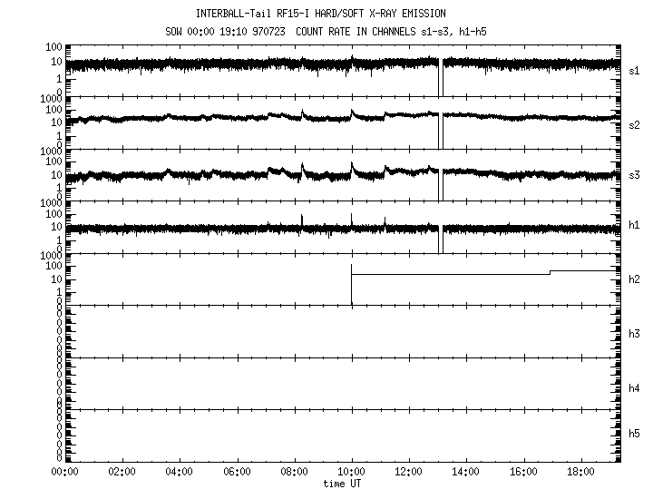Click the h1 channel label
This screenshot has height=499, width=653.
[635, 225]
